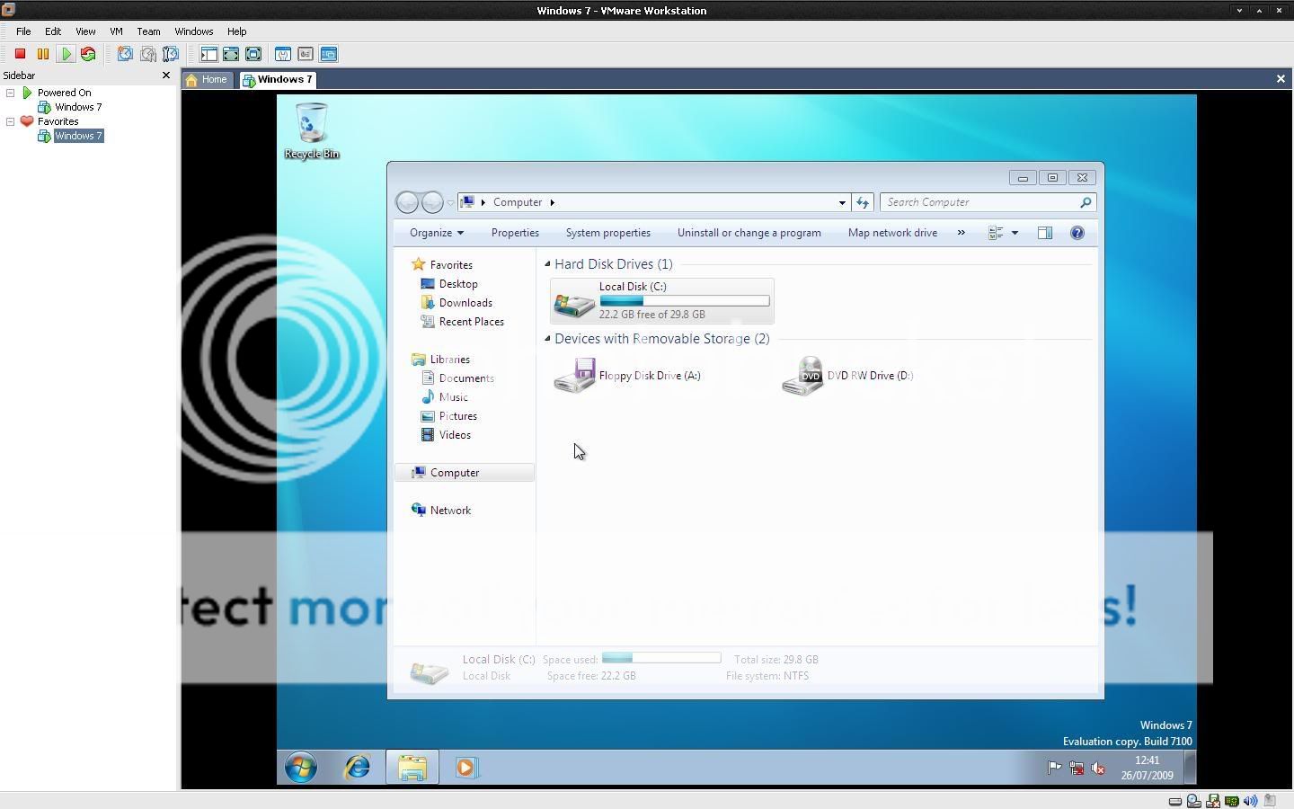Open Windows Media Player taskbar icon

[466, 768]
